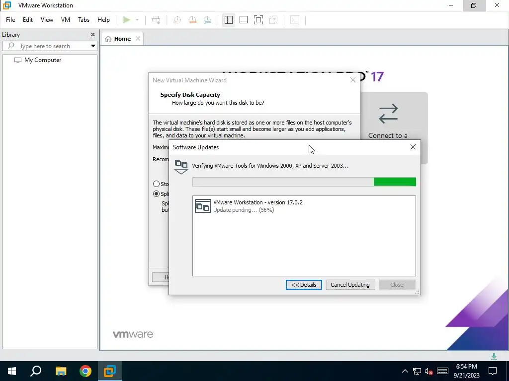
Task: Click the Details button to collapse details
Action: [304, 285]
